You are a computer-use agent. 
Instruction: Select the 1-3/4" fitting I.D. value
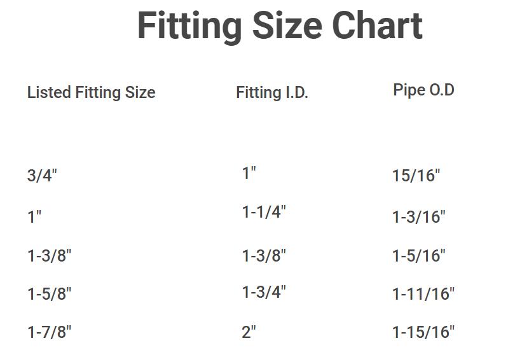click(x=264, y=292)
